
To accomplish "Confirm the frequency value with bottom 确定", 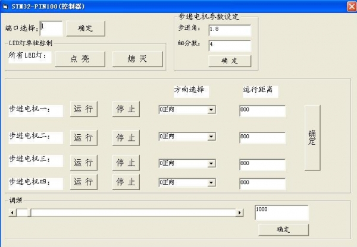I will point(283,229).
